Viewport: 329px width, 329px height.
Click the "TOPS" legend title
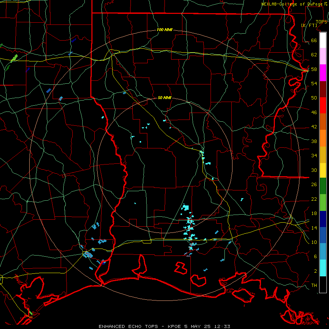tap(321, 22)
